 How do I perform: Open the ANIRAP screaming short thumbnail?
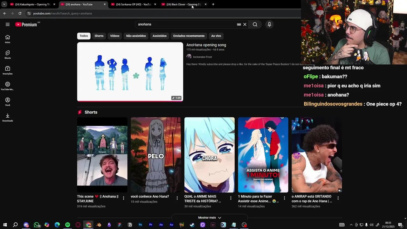point(317,155)
